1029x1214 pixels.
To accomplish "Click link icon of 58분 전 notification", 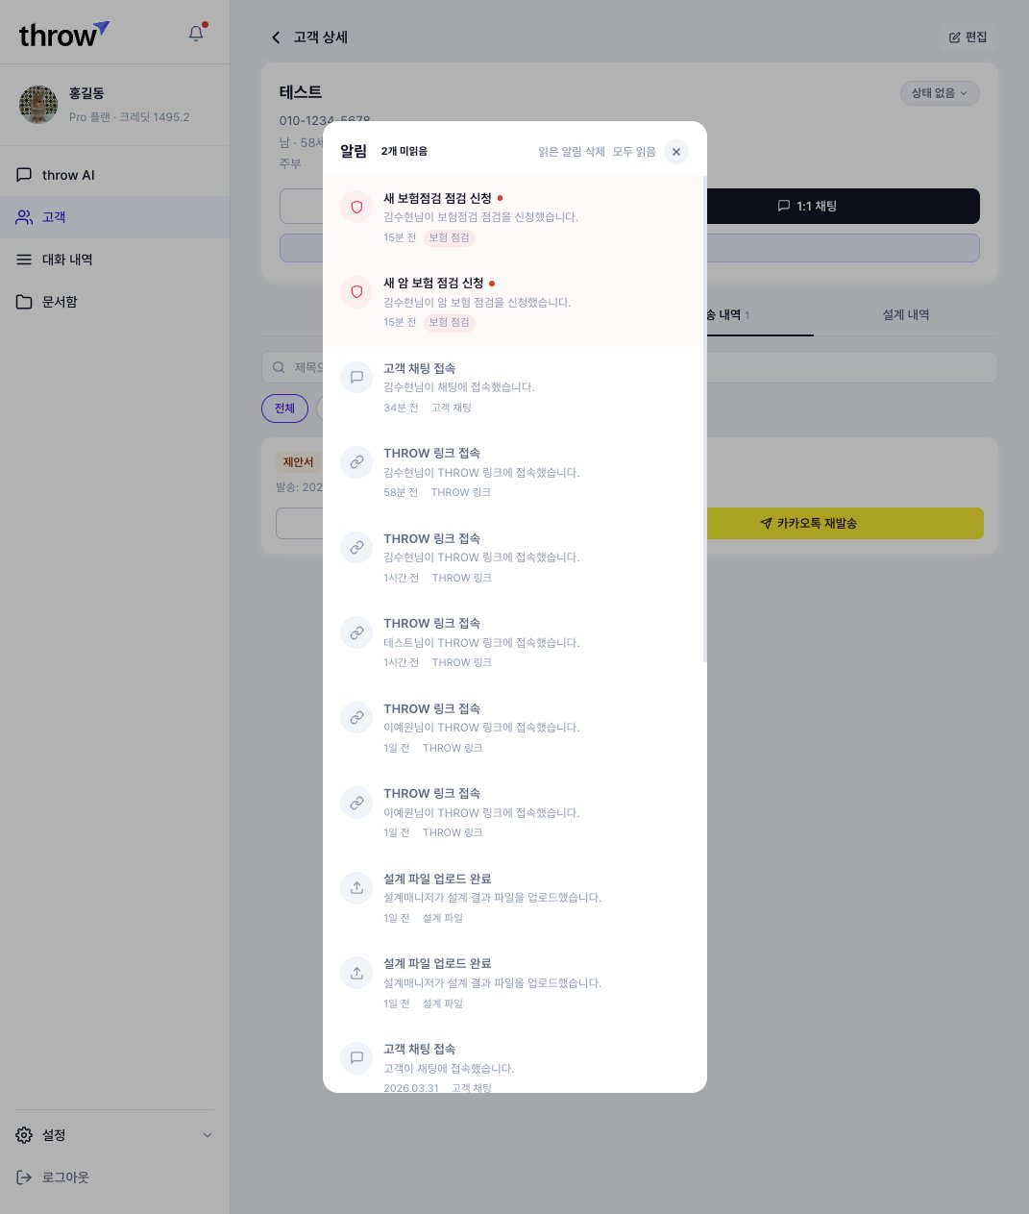I will pos(356,462).
